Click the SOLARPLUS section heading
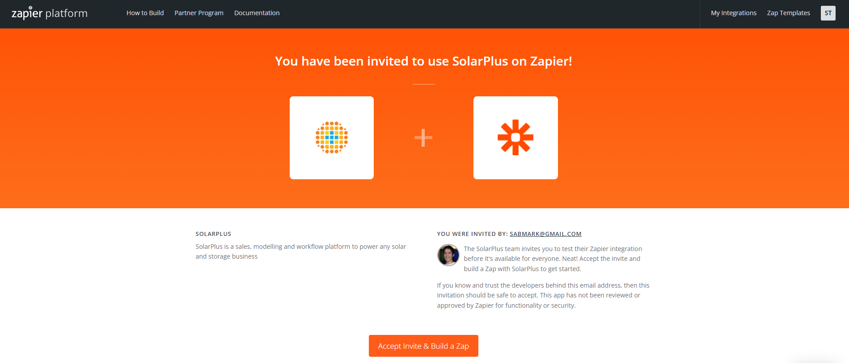 (213, 234)
